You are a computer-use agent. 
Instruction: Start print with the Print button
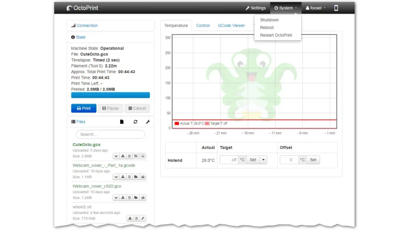84,108
